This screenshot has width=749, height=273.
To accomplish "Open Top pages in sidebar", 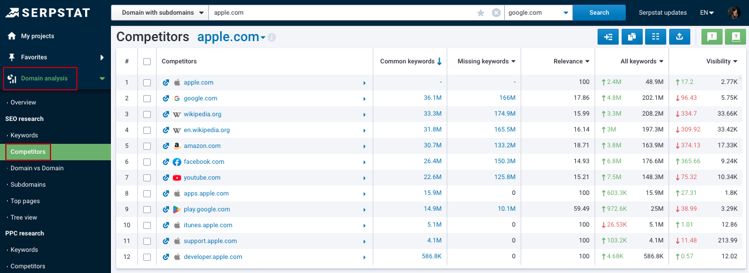I will (25, 201).
